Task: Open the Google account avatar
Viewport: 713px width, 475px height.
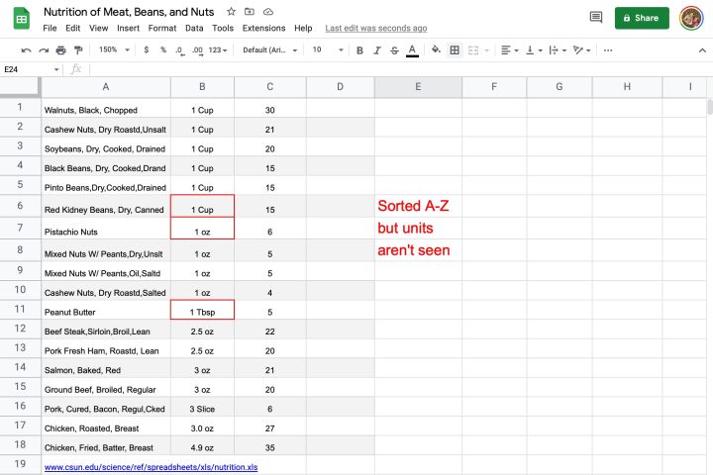Action: pyautogui.click(x=691, y=18)
